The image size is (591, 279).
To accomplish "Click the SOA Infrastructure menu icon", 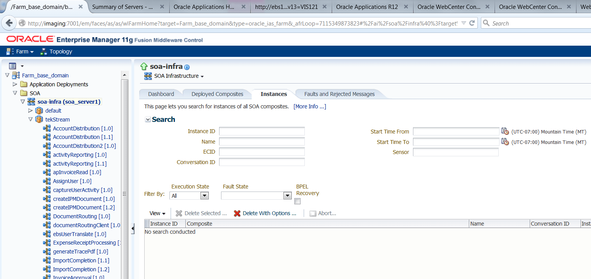I will [148, 76].
